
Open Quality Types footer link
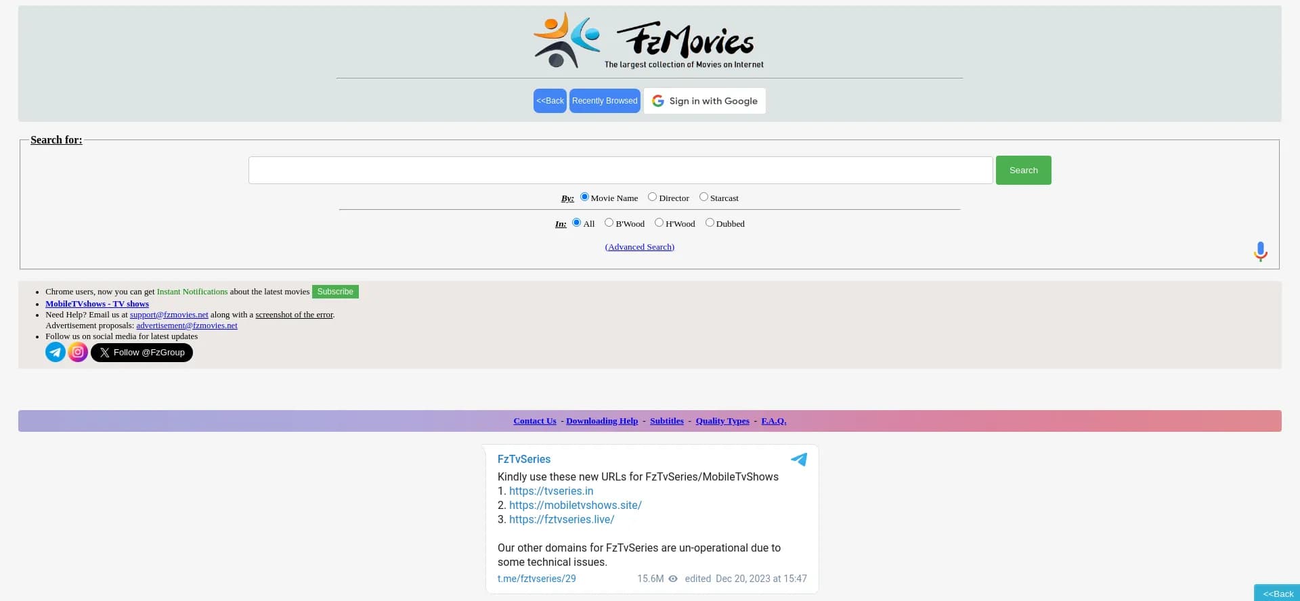[722, 421]
